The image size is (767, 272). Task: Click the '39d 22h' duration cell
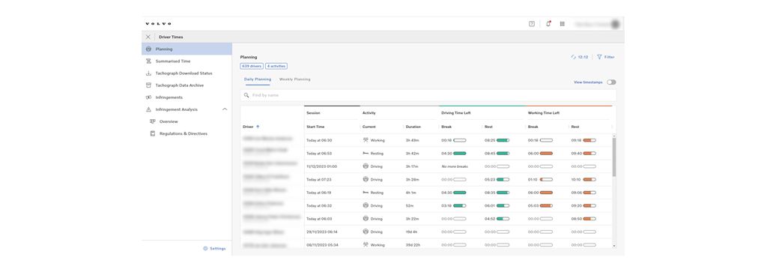coord(413,244)
